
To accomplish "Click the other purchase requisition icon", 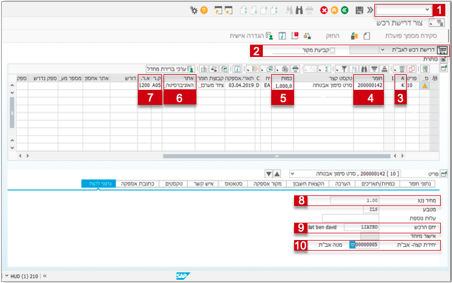I will (354, 36).
